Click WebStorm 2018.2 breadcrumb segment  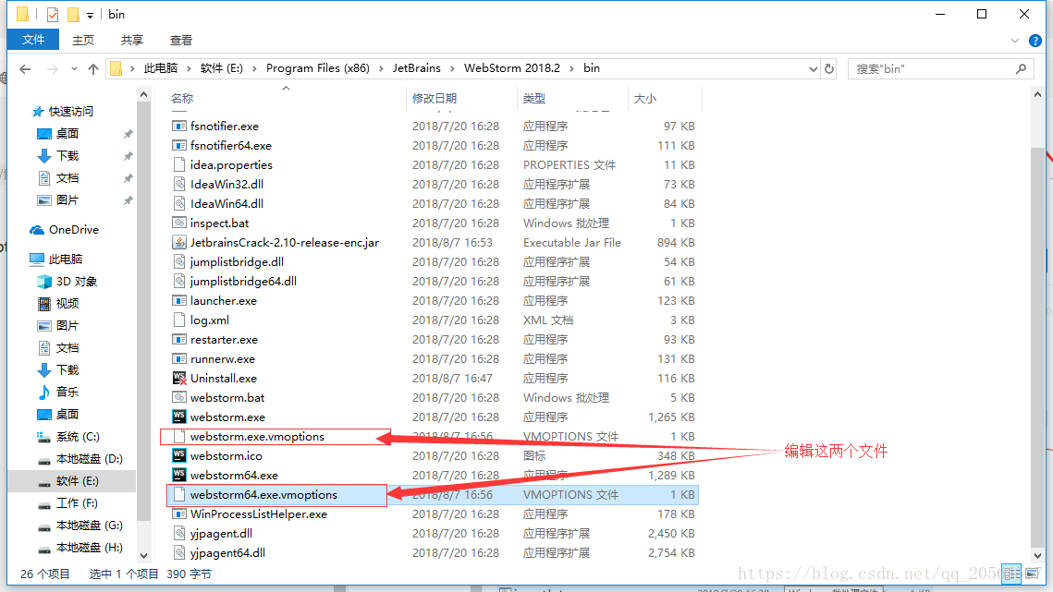(512, 67)
